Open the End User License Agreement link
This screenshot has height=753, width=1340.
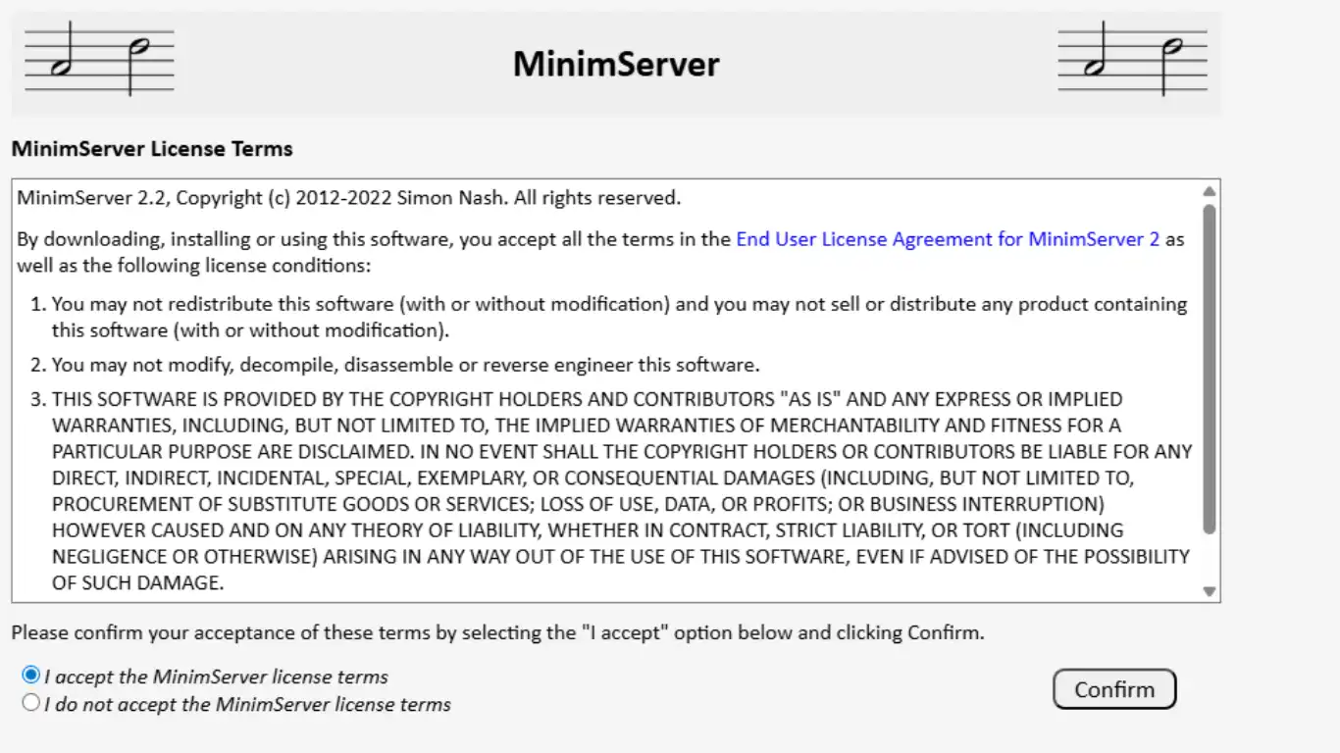[948, 239]
